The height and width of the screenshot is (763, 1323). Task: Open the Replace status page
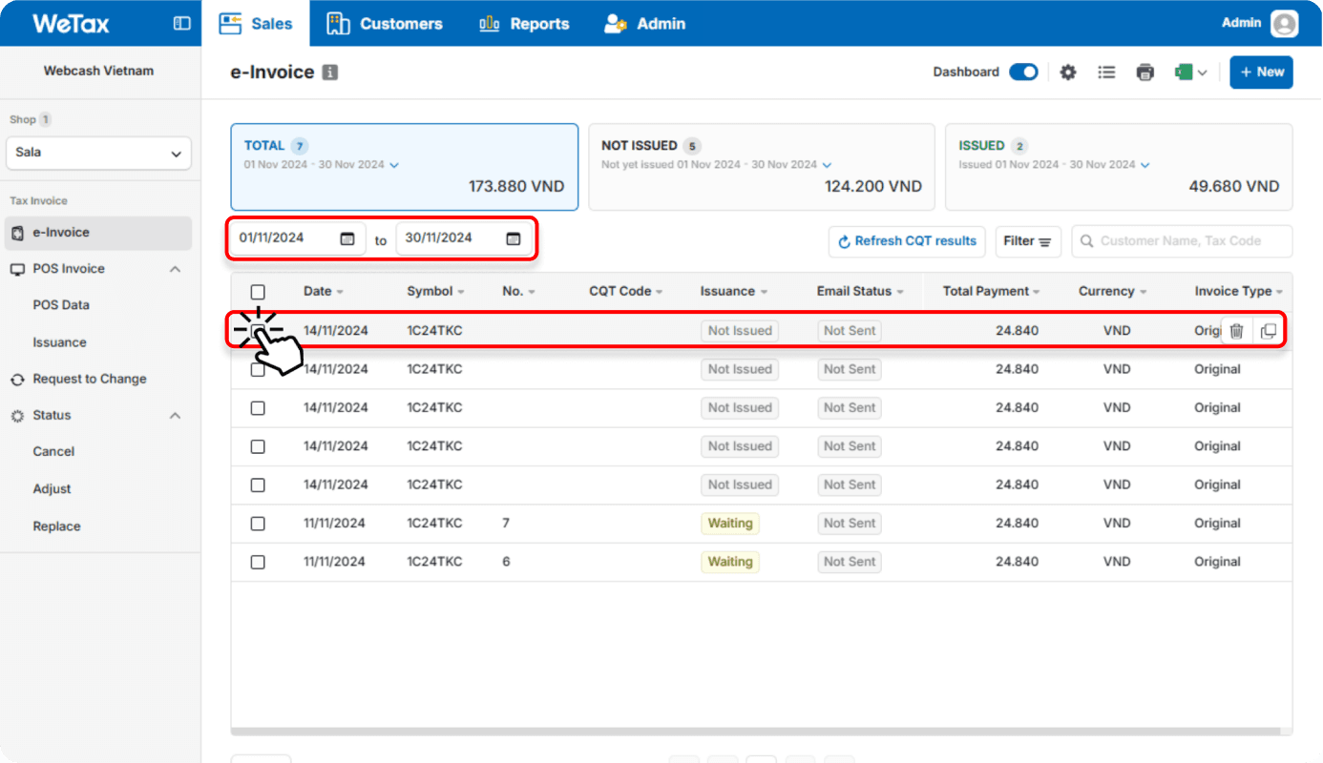[56, 526]
